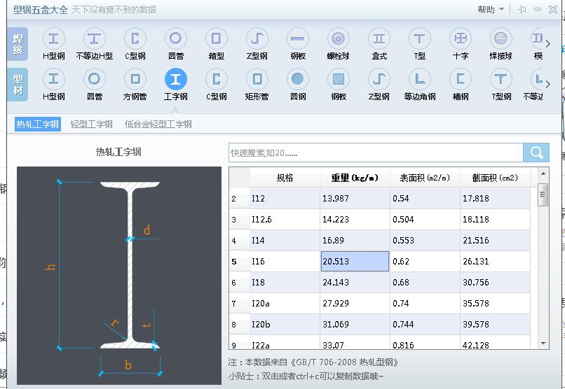This screenshot has width=565, height=389.
Task: Select welded 不等边H型 icon
Action: (95, 38)
